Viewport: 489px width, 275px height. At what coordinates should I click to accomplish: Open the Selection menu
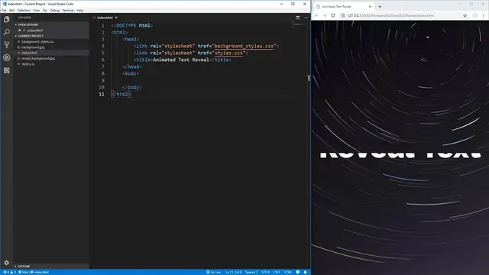coord(24,10)
